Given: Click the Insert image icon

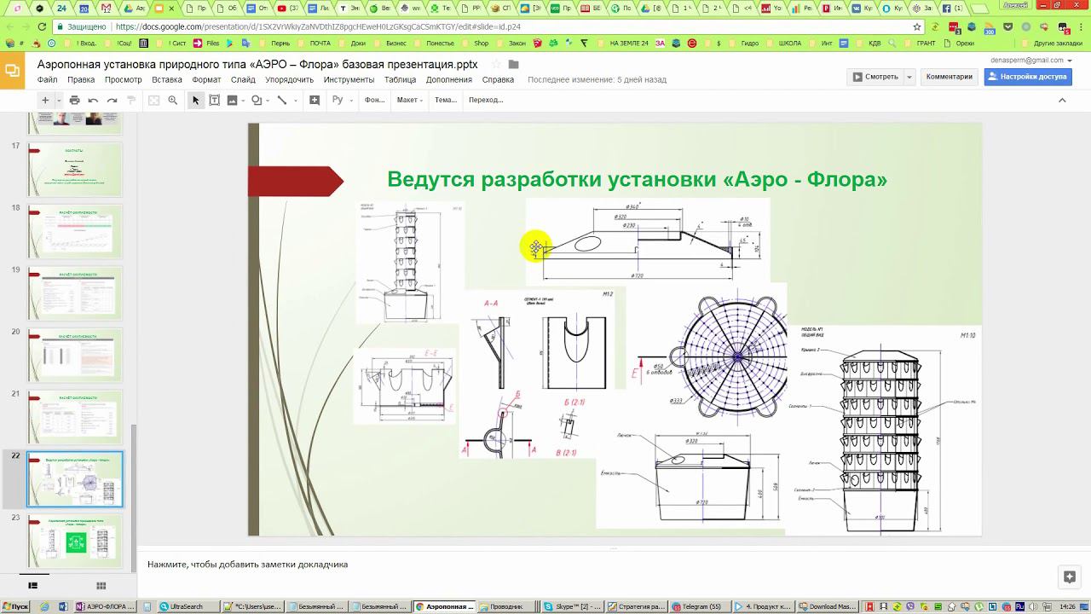Looking at the screenshot, I should tap(232, 101).
